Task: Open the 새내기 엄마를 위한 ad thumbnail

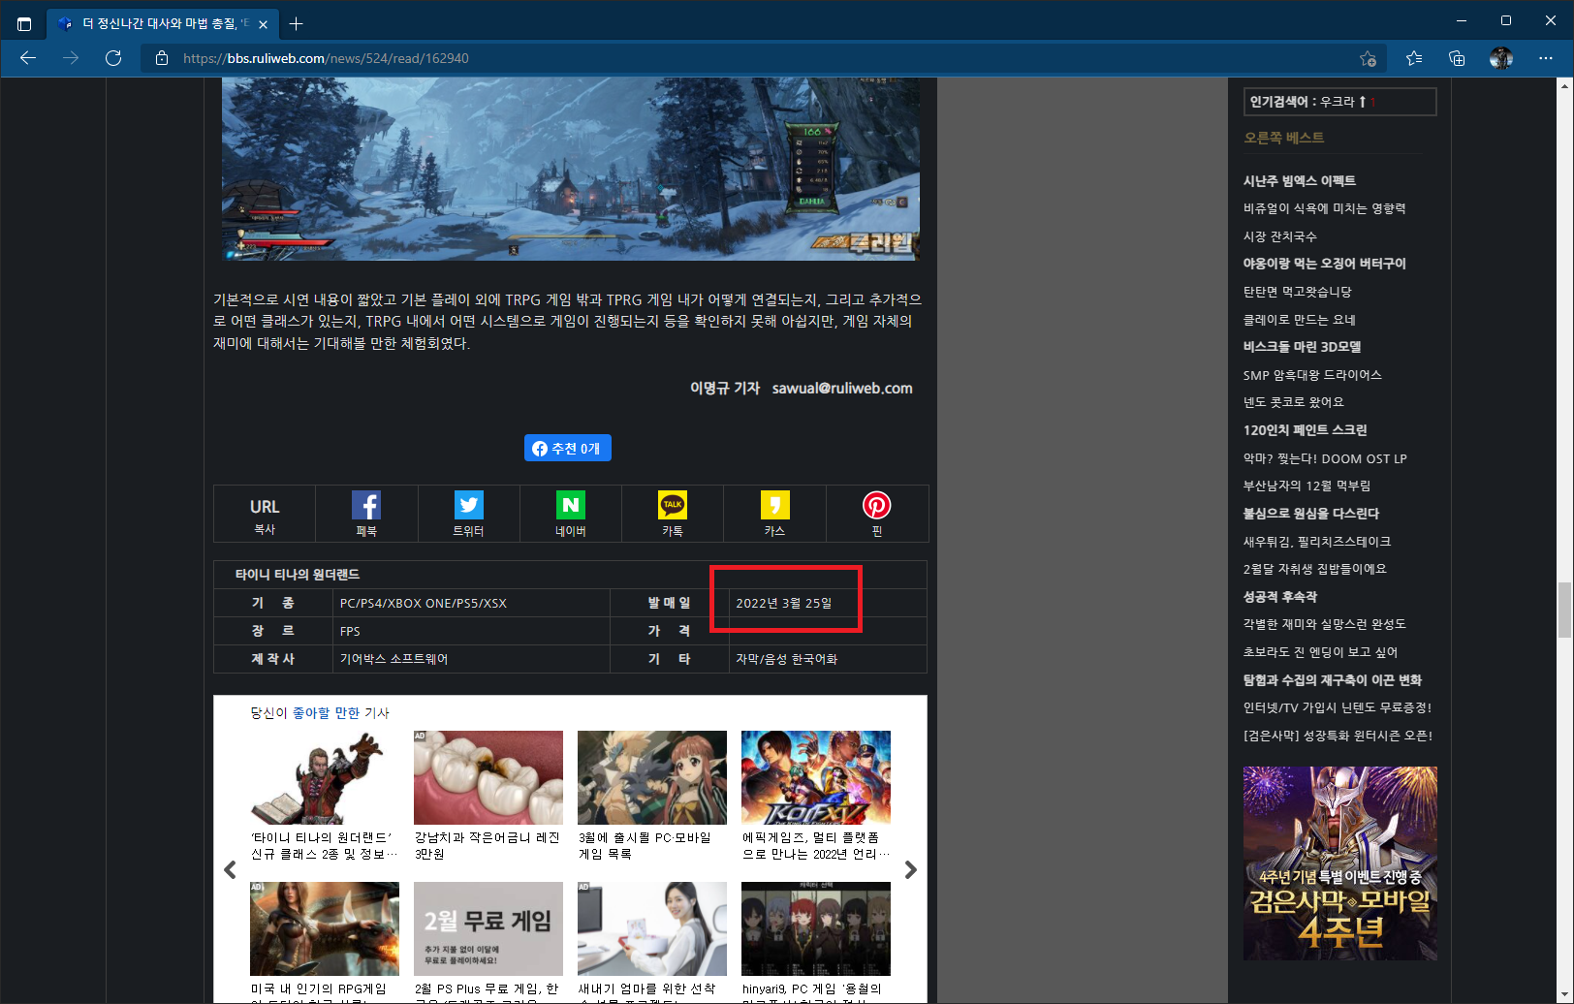Action: (x=651, y=928)
